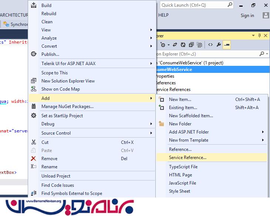The height and width of the screenshot is (216, 270).
Task: Click the Cut scissors icon
Action: tap(34, 142)
